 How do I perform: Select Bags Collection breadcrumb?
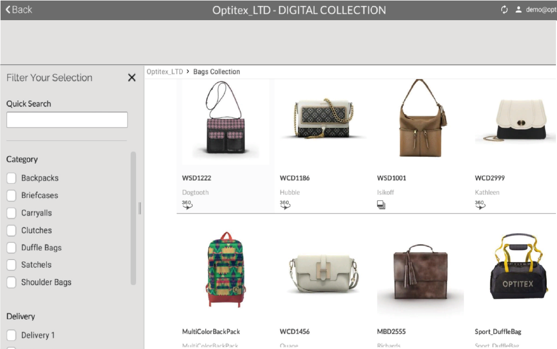pos(217,72)
